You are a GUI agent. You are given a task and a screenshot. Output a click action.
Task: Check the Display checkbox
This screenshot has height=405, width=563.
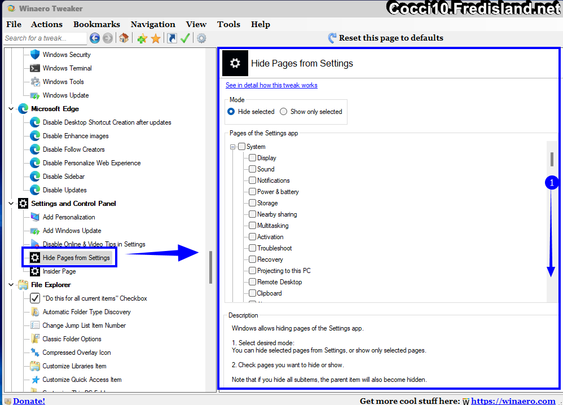252,157
